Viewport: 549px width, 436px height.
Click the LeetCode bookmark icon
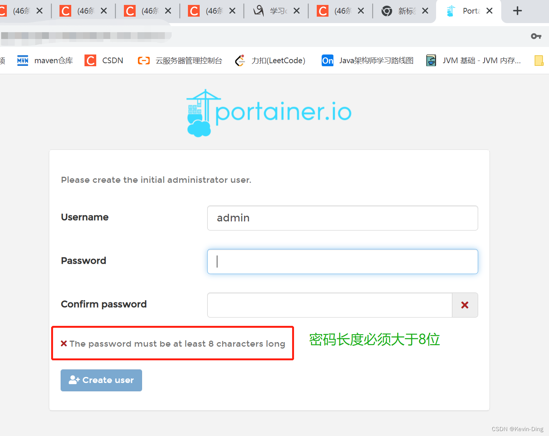[240, 61]
